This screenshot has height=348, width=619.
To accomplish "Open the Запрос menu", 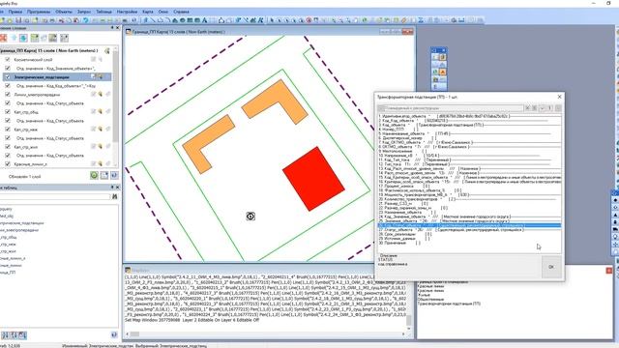I will pos(84,12).
